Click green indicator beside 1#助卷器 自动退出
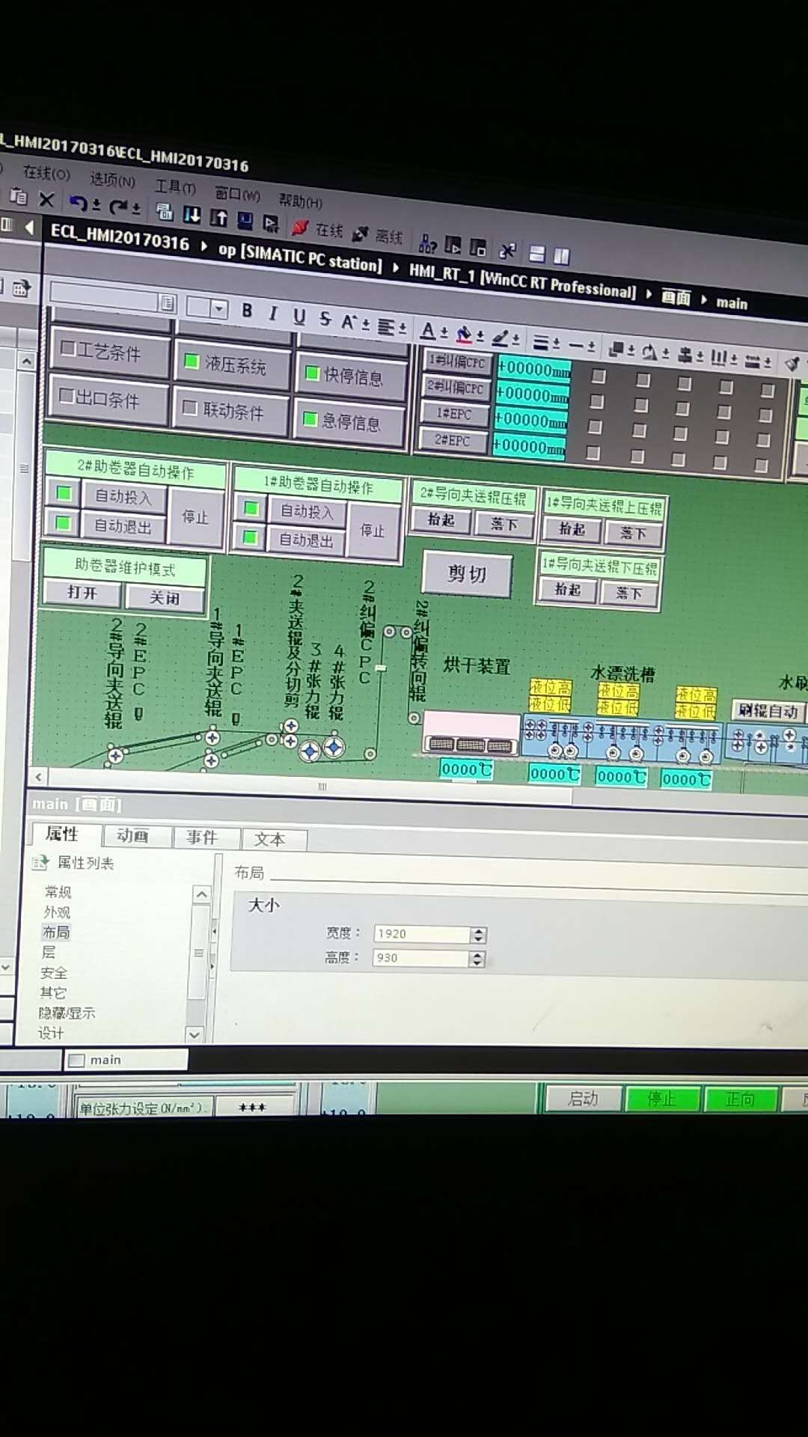 pos(251,537)
